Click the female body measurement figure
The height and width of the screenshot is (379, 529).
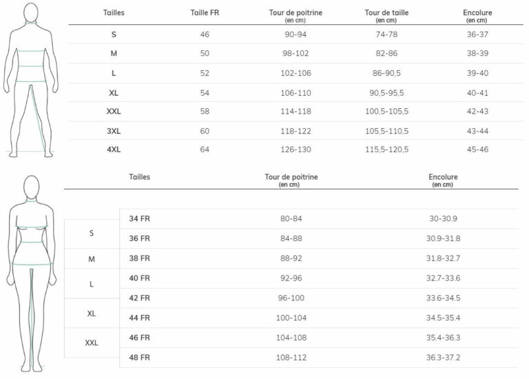pos(32,272)
